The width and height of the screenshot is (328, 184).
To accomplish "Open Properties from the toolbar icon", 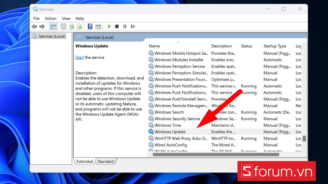I will point(63,26).
